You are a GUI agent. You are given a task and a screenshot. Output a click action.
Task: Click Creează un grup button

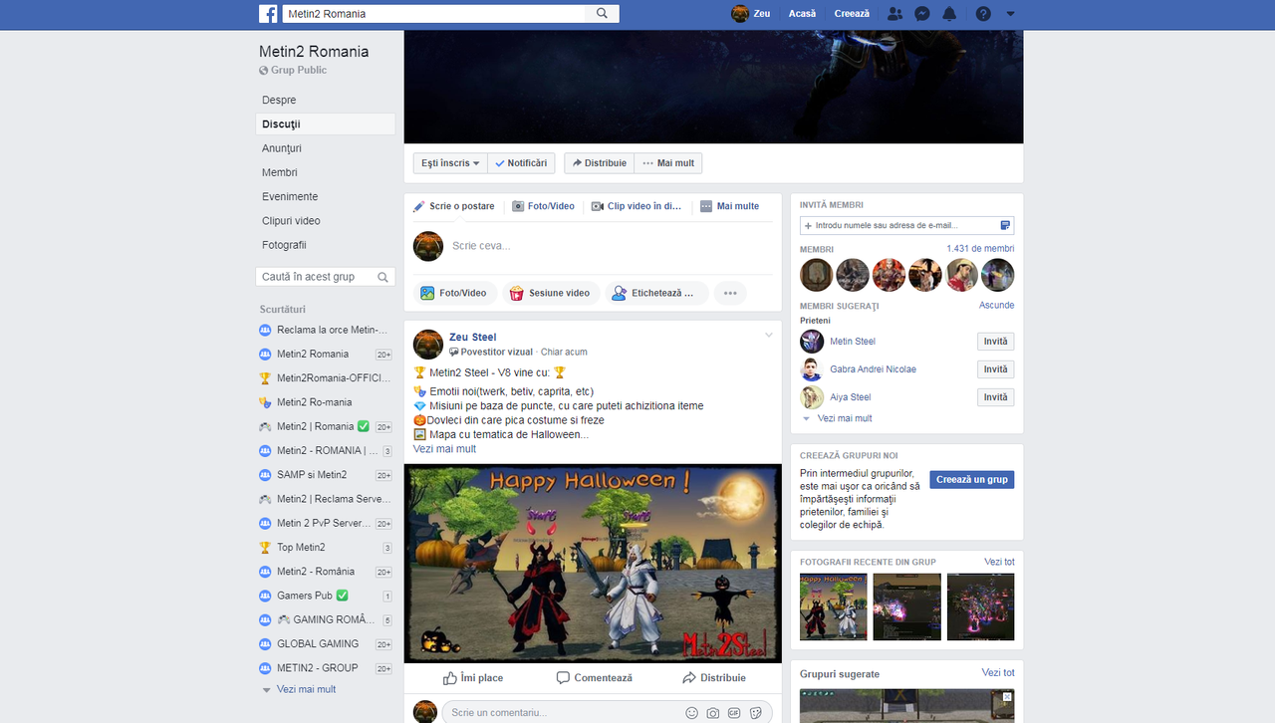click(971, 479)
